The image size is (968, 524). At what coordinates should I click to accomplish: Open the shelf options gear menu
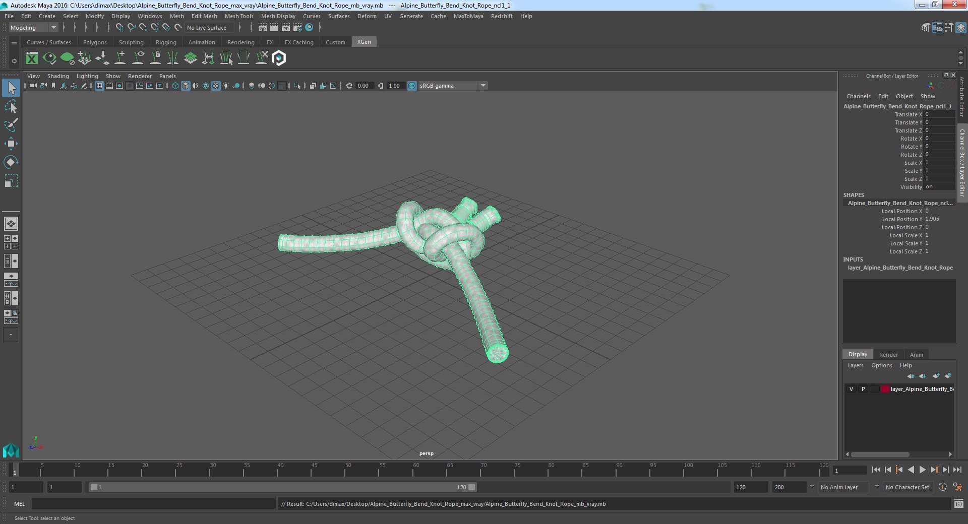click(x=14, y=61)
